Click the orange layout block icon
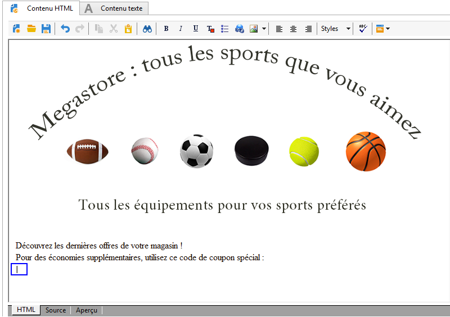Image resolution: width=450 pixels, height=317 pixels. (x=380, y=29)
